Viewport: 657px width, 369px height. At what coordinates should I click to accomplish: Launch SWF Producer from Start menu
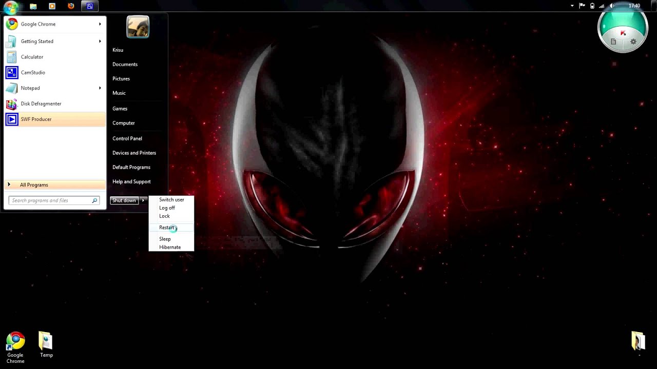click(x=55, y=119)
